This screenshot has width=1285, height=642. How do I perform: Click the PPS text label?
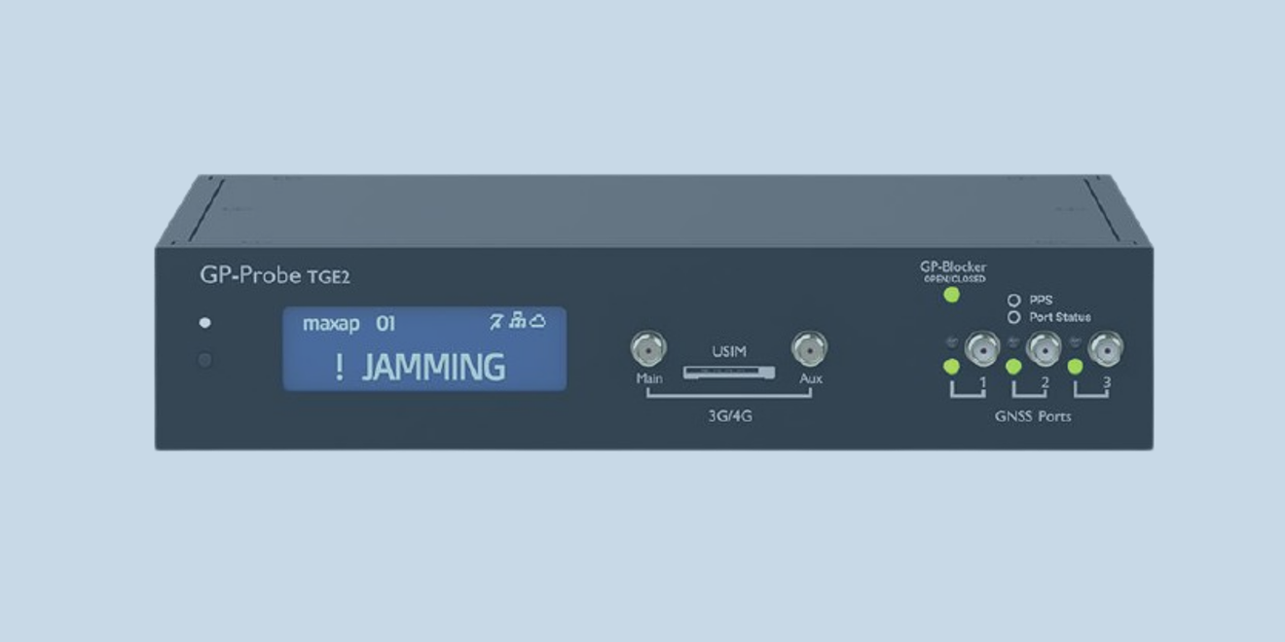pyautogui.click(x=1041, y=301)
